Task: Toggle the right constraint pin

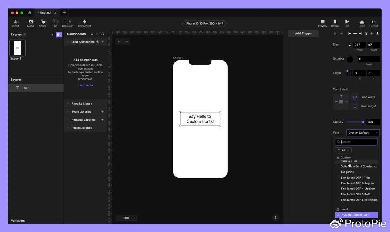Action: click(346, 102)
